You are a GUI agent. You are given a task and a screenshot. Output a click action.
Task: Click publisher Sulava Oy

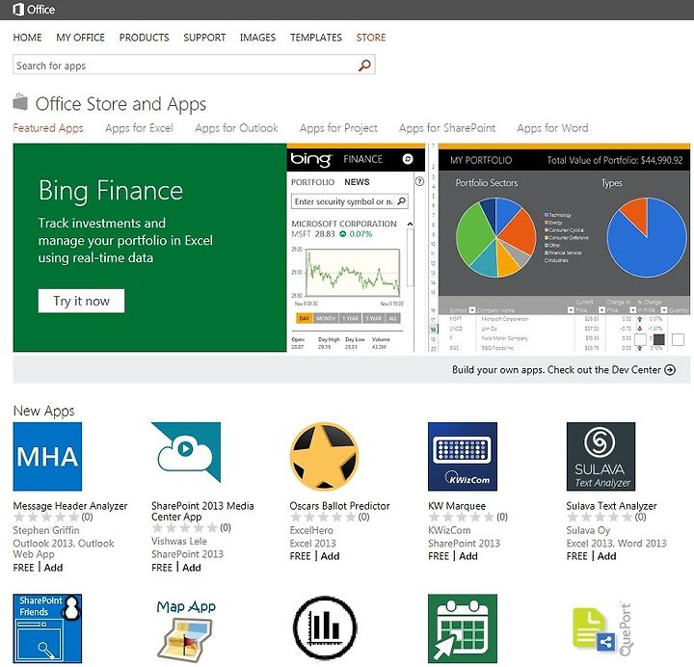tap(588, 530)
